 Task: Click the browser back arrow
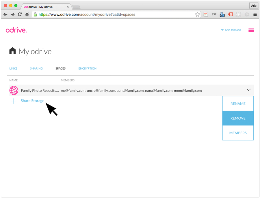point(5,14)
